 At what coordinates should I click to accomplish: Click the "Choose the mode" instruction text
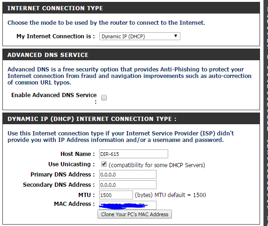click(x=106, y=23)
